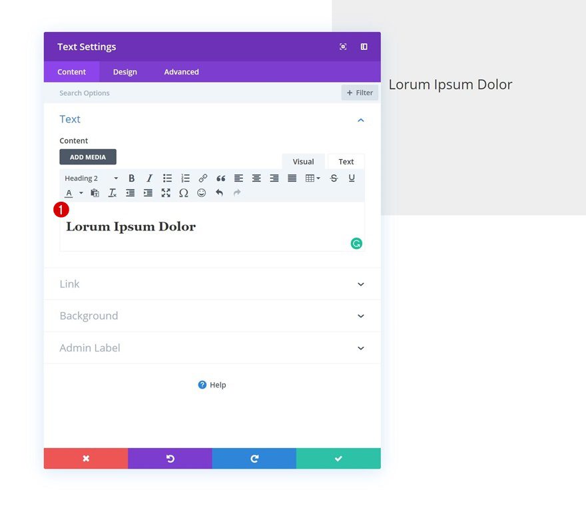Switch to the Design tab

pos(125,71)
